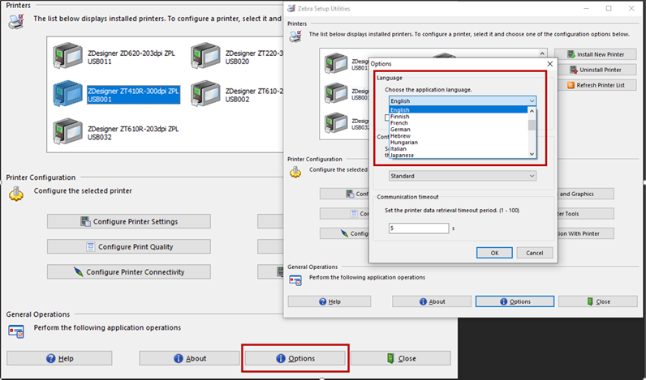Click Printers section icon in large background window
Image resolution: width=646 pixels, height=380 pixels.
point(16,21)
